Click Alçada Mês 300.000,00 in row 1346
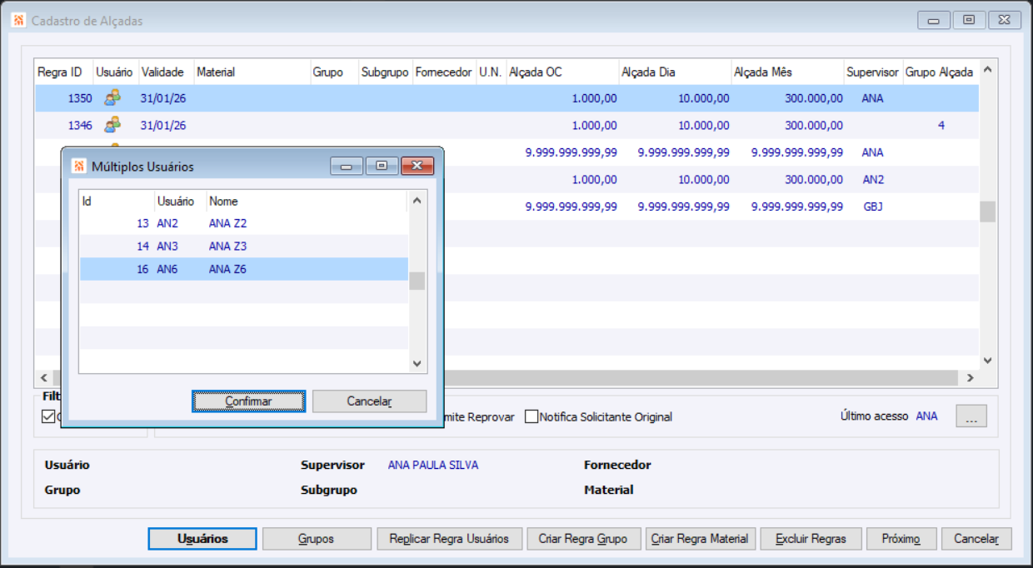This screenshot has width=1033, height=568. pos(787,126)
